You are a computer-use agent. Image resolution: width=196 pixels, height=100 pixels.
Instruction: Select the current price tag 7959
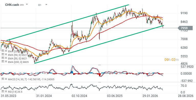[x=185, y=28]
